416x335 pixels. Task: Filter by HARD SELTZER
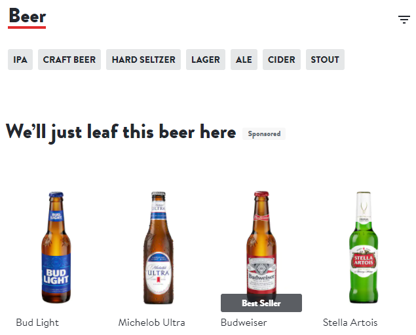(x=143, y=60)
